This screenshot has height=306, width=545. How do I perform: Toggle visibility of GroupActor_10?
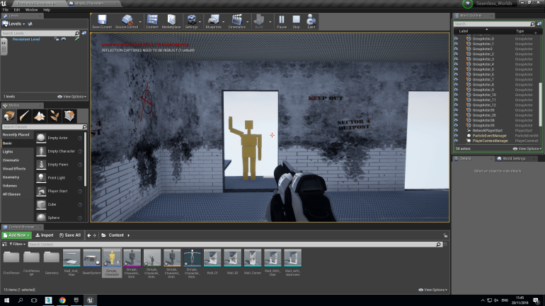[456, 95]
